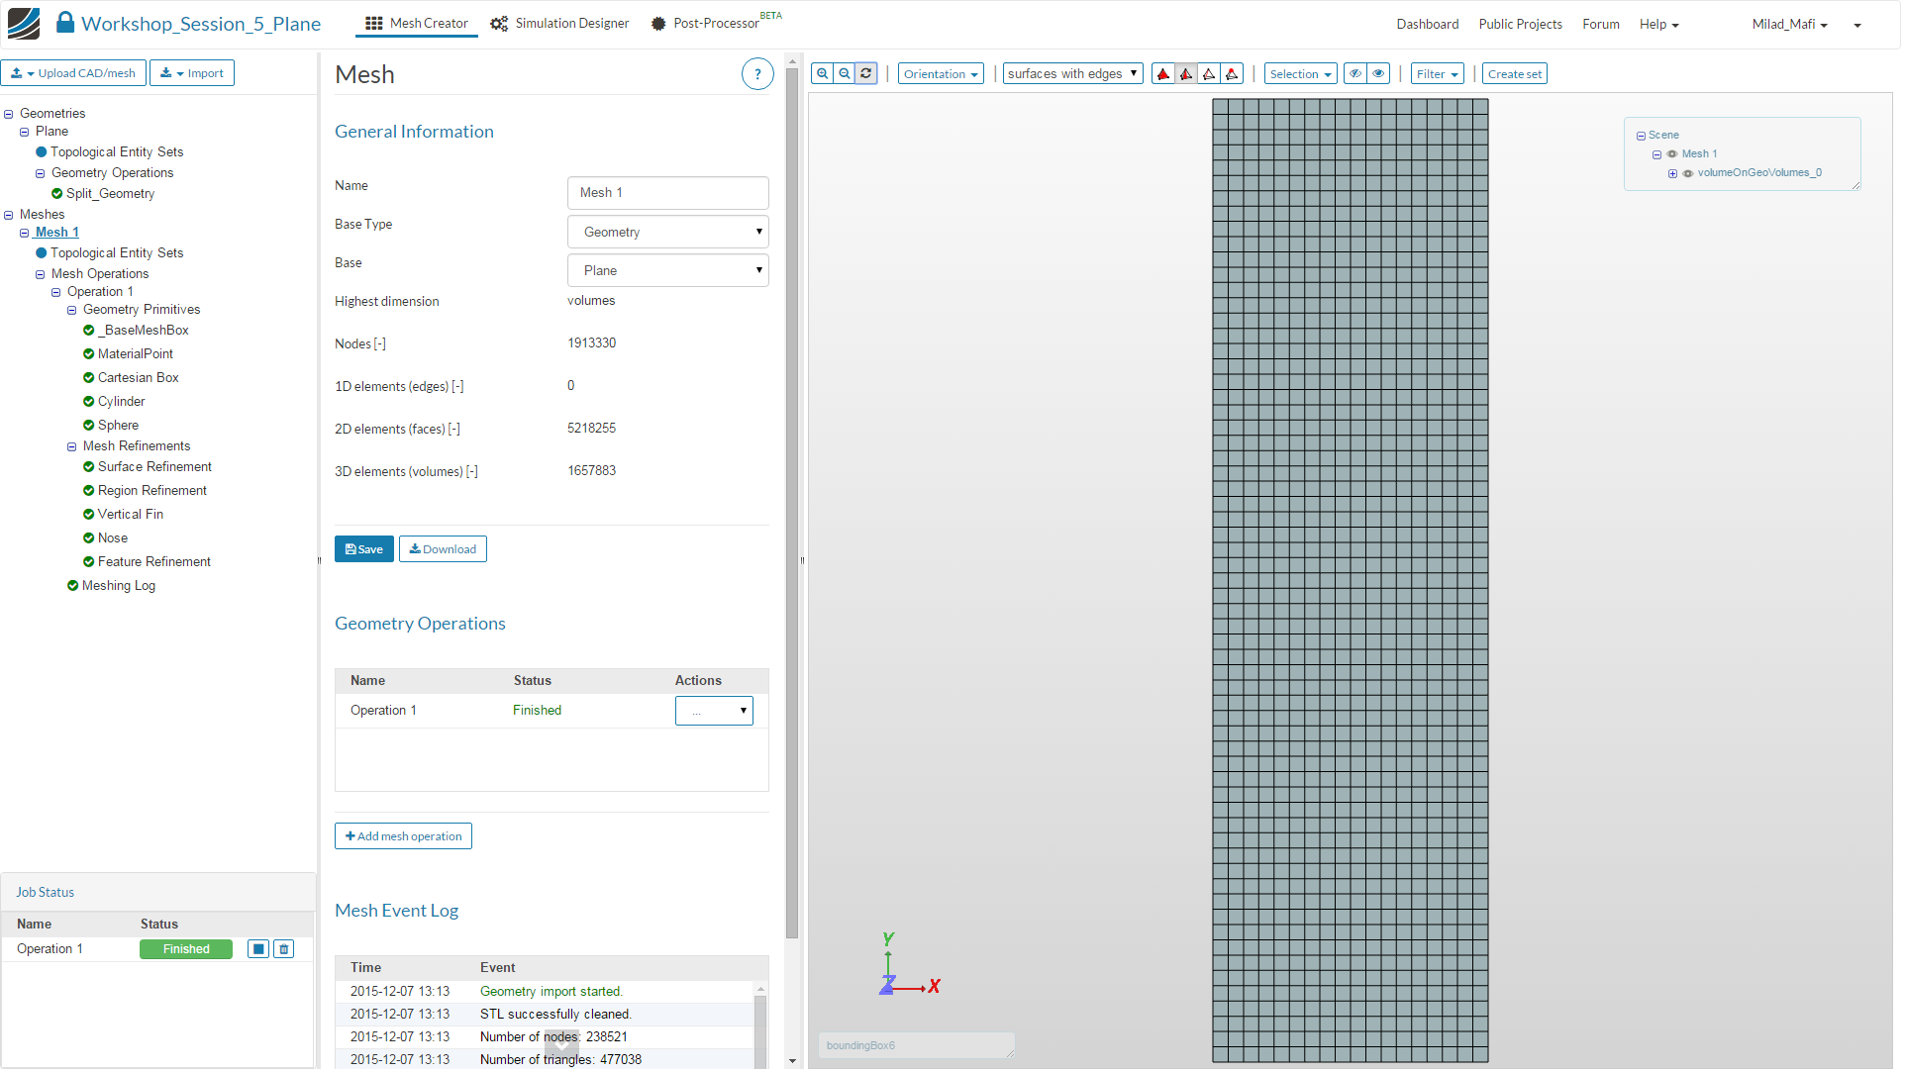The width and height of the screenshot is (1905, 1073).
Task: Click the Download mesh button
Action: pos(443,550)
